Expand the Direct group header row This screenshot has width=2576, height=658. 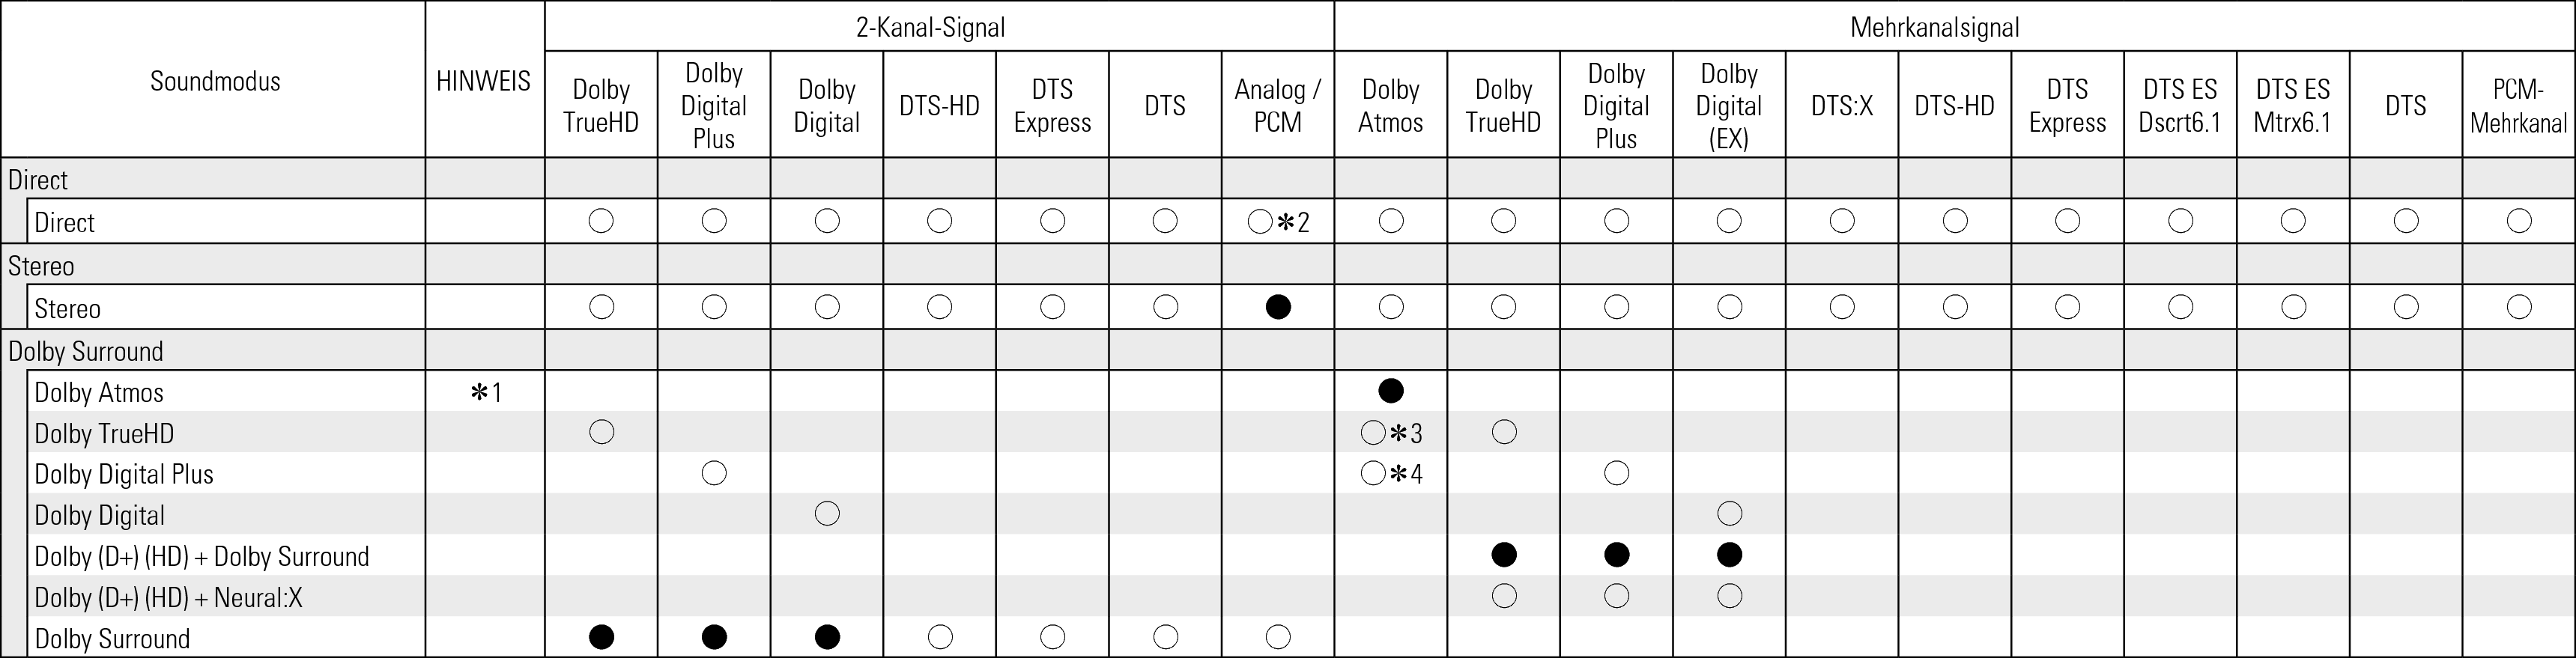click(38, 180)
